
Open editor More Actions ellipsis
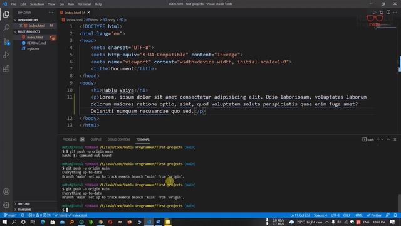395,13
